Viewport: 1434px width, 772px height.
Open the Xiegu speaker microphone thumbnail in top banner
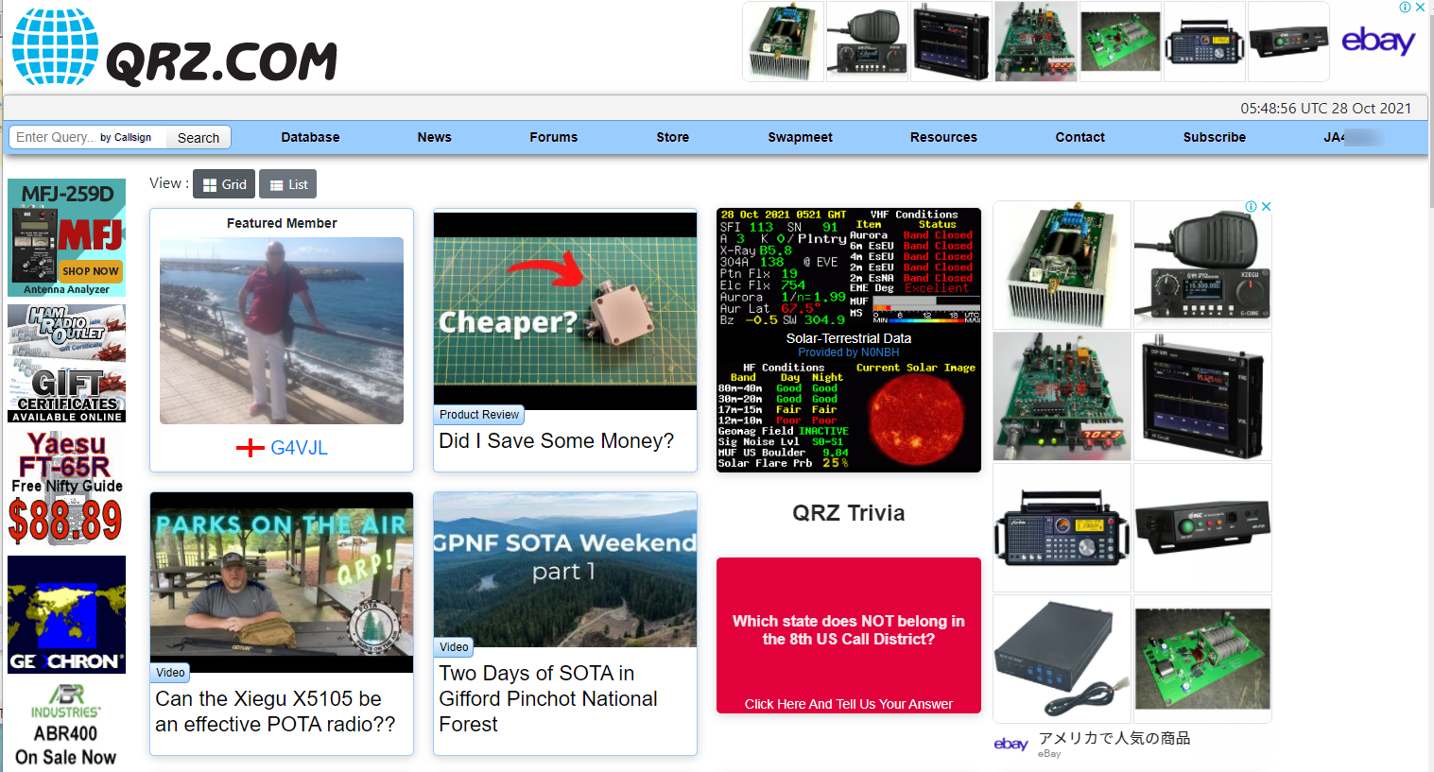[868, 42]
